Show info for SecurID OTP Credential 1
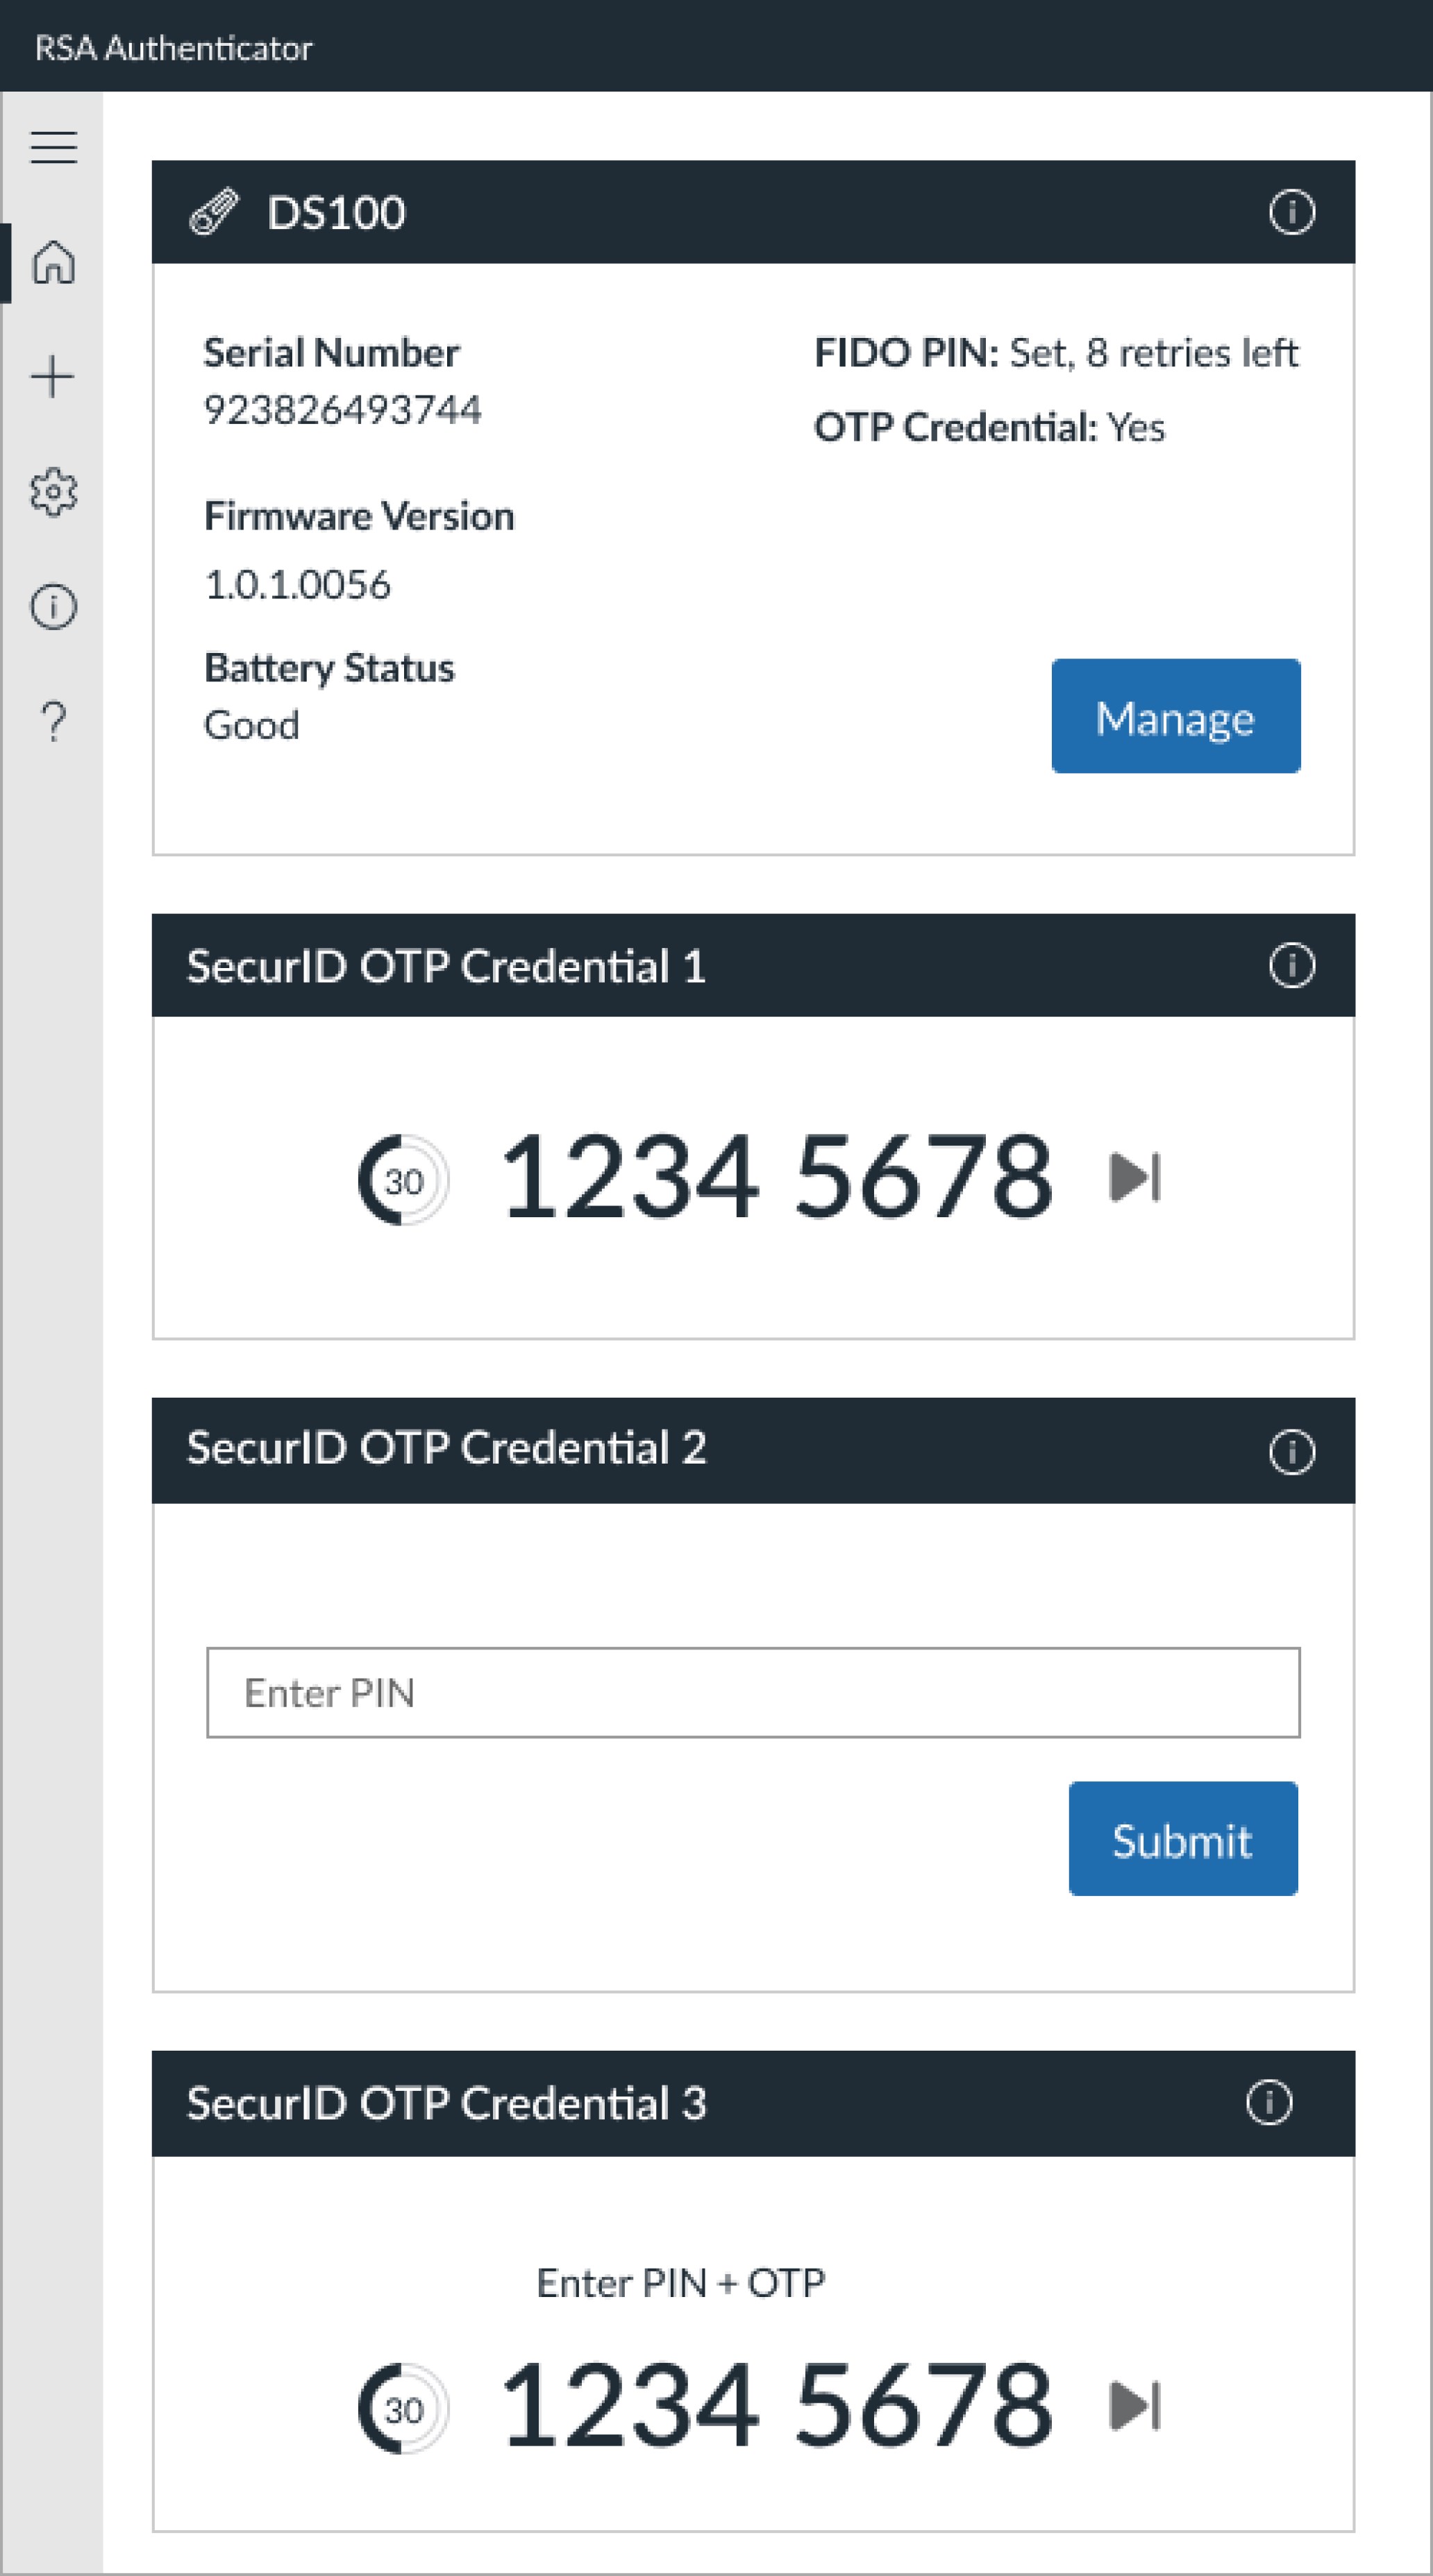Viewport: 1433px width, 2576px height. click(x=1291, y=966)
